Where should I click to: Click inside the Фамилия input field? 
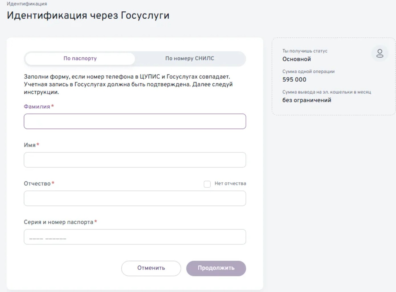[135, 121]
